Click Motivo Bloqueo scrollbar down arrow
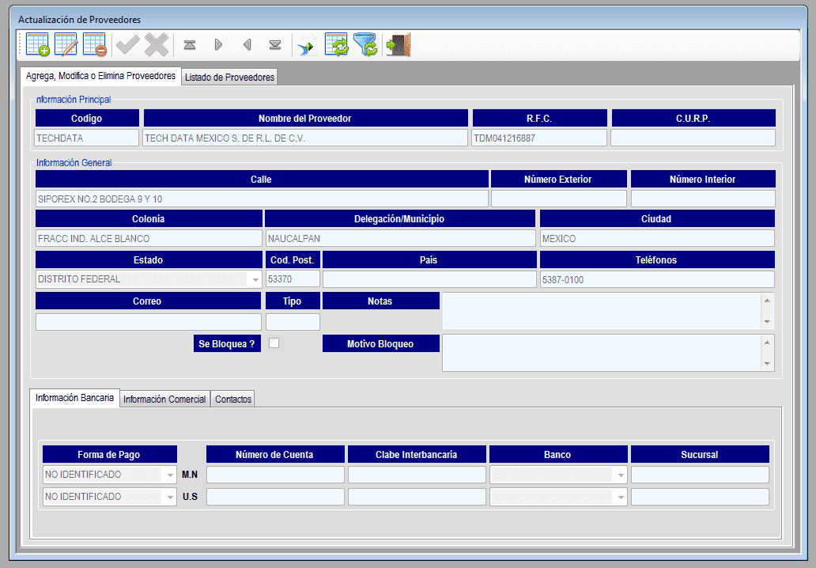Viewport: 816px width, 568px height. [x=767, y=363]
